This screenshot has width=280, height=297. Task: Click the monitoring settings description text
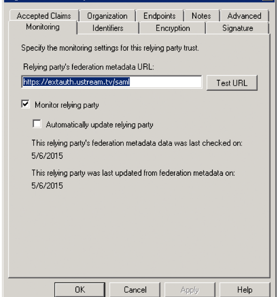(x=110, y=48)
